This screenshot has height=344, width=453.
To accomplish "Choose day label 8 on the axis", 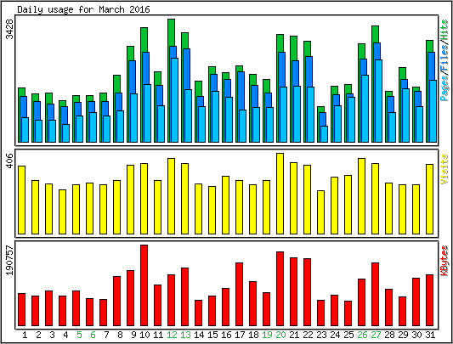I will [x=120, y=335].
